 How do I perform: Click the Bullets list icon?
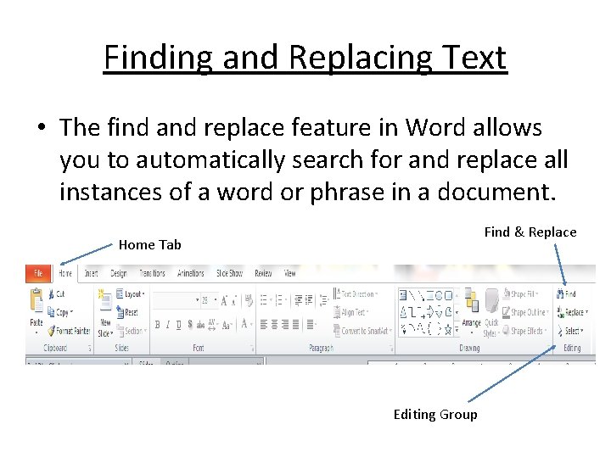coord(266,300)
